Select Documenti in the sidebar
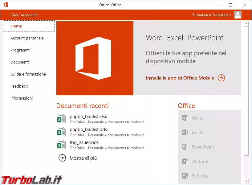 pyautogui.click(x=20, y=62)
